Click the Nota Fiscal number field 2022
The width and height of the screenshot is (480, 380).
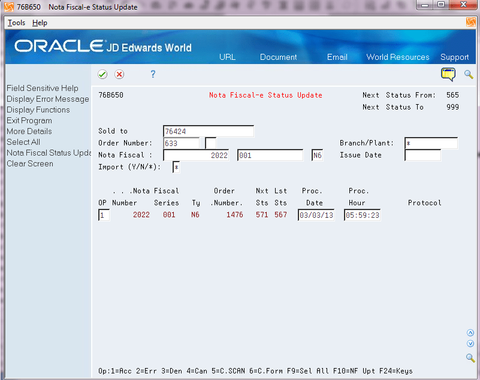point(196,156)
